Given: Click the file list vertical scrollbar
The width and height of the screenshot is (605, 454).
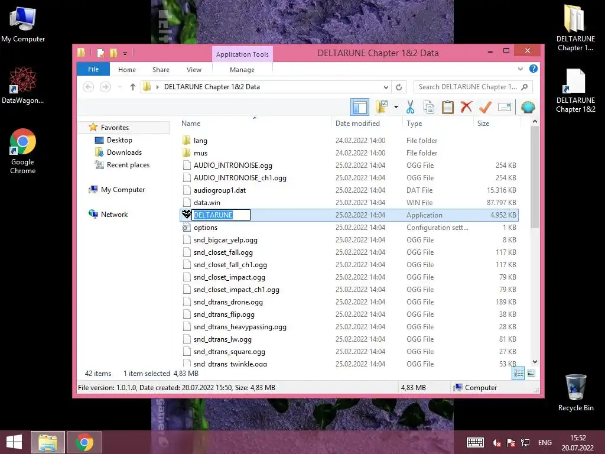Looking at the screenshot, I should [534, 177].
